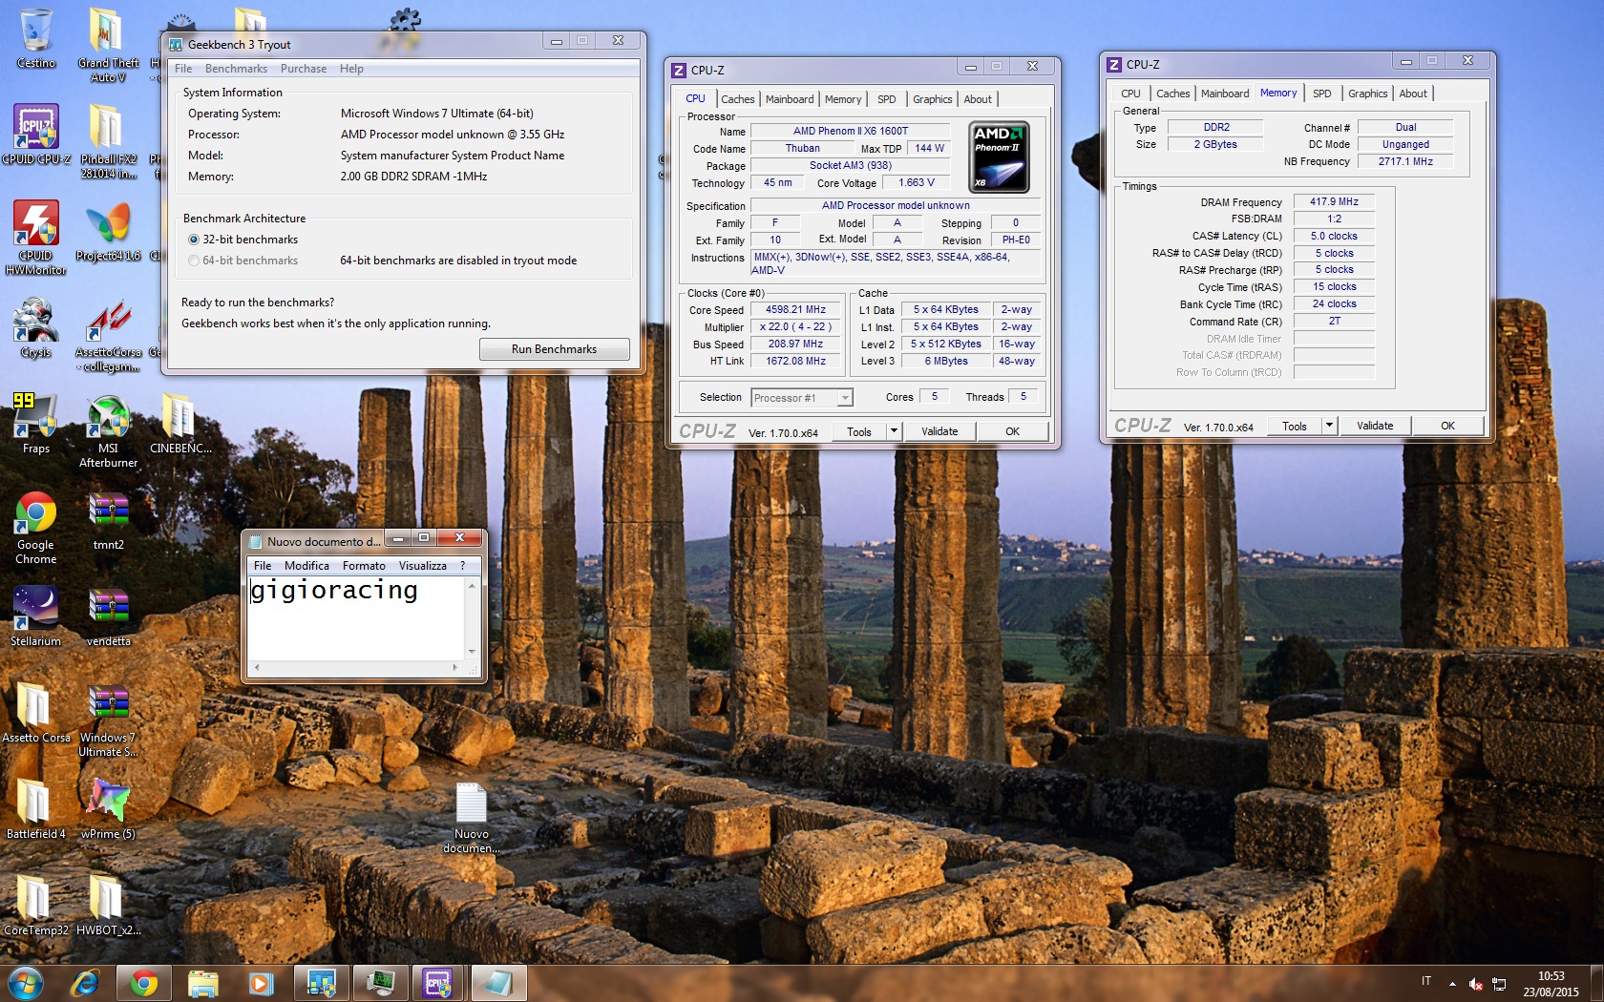
Task: Open the Windows 7 Ultimate archive icon
Action: click(x=108, y=720)
